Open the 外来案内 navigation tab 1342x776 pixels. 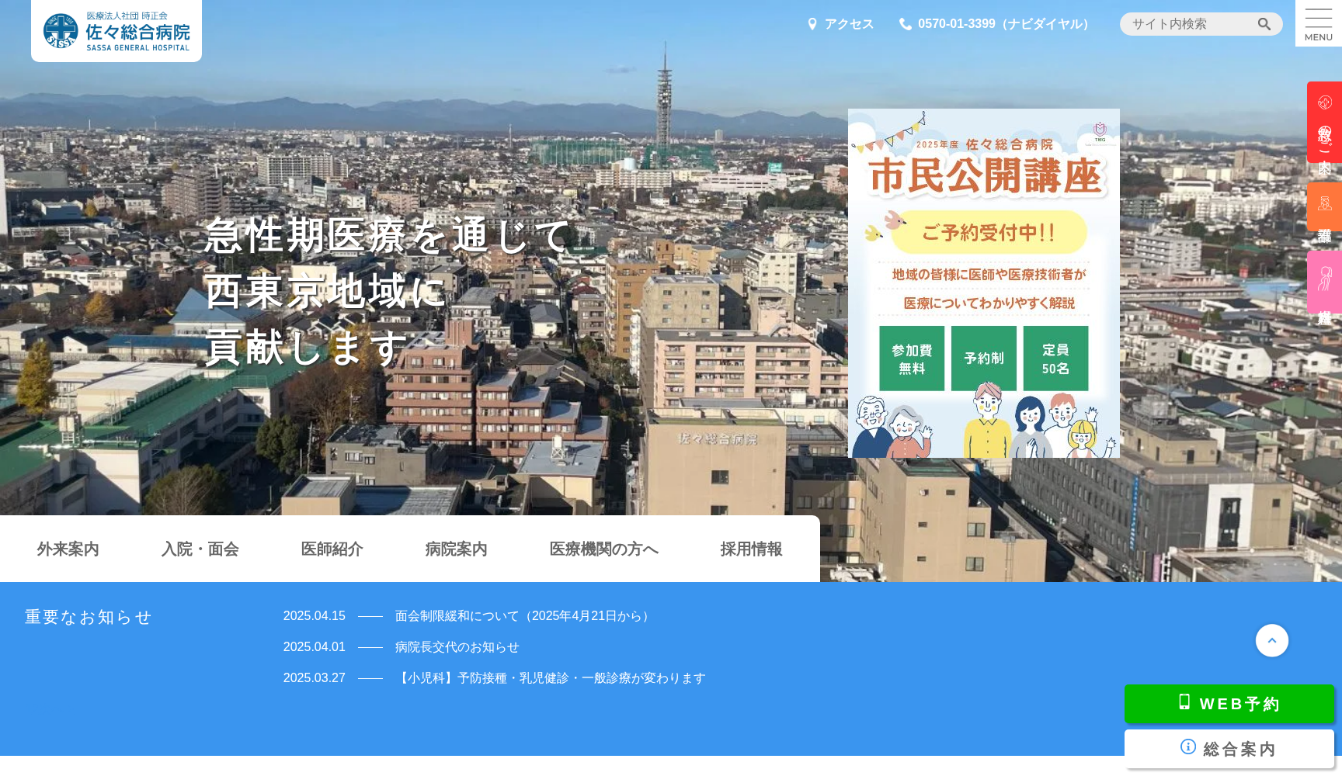pos(67,549)
